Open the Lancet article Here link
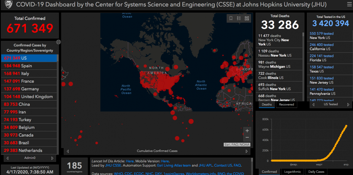Screen dimensions: 353x175 130,161
